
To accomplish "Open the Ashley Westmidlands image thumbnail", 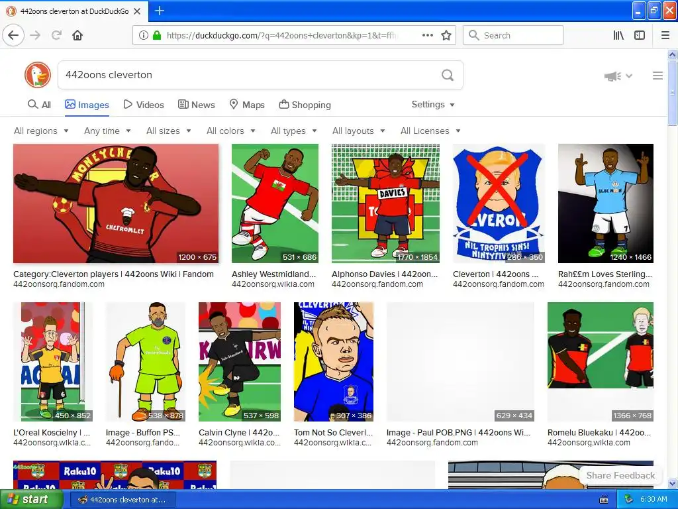I will (275, 203).
